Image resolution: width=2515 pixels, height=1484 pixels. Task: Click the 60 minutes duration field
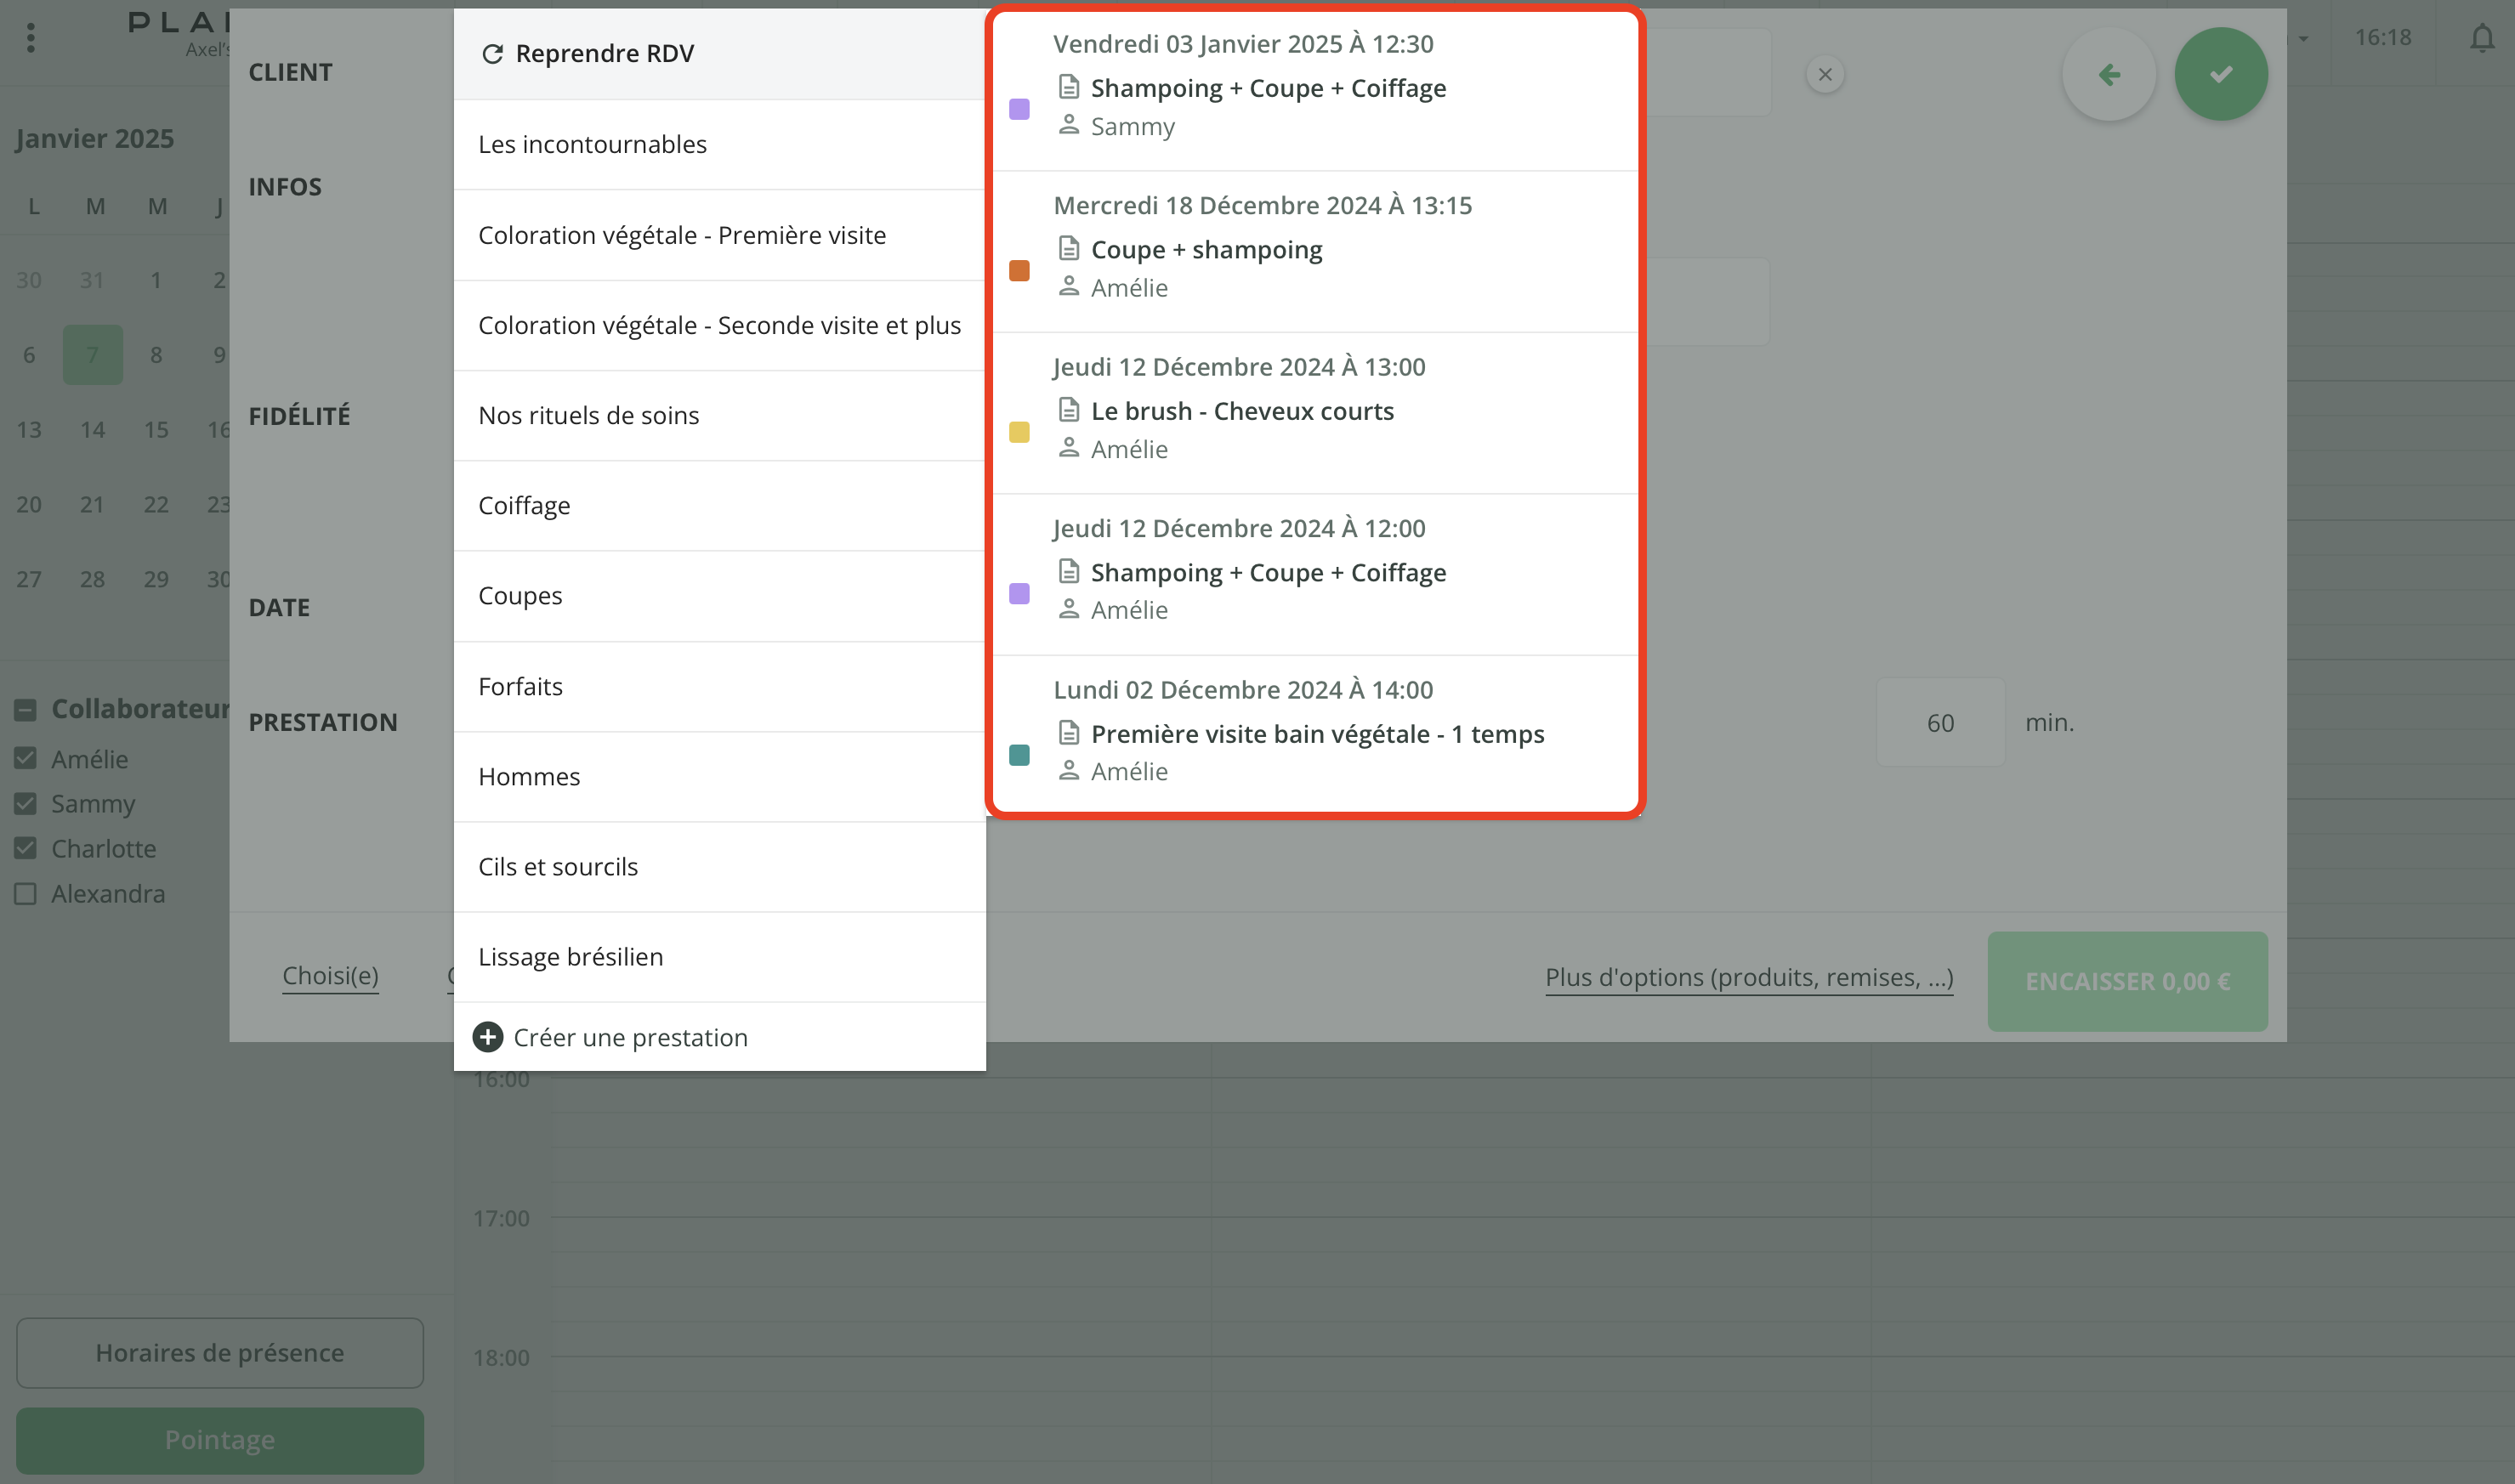pyautogui.click(x=1939, y=723)
